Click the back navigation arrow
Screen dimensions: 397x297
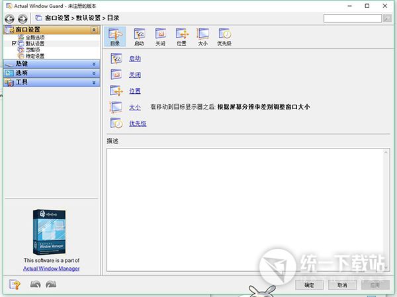tap(11, 18)
